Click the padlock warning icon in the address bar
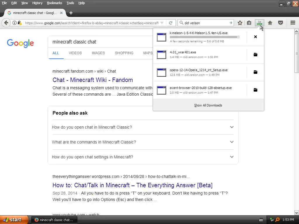The width and height of the screenshot is (299, 224). click(20, 23)
